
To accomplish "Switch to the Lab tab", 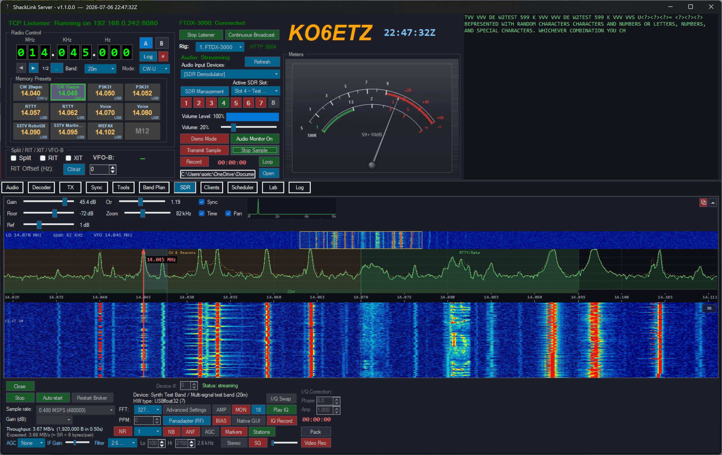I will (x=273, y=187).
